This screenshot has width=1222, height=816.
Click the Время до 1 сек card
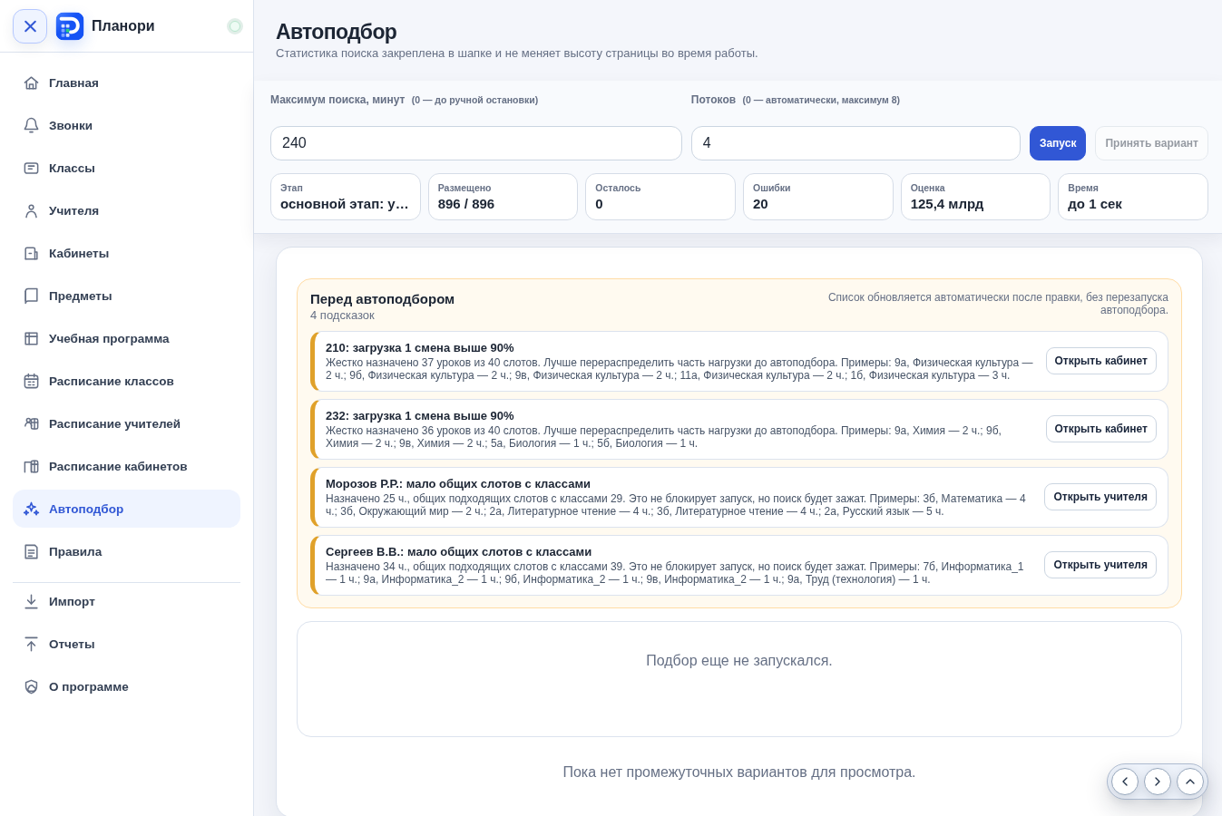click(1133, 197)
